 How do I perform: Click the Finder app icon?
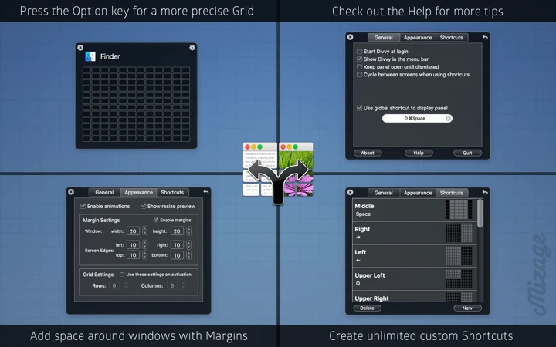[x=90, y=56]
